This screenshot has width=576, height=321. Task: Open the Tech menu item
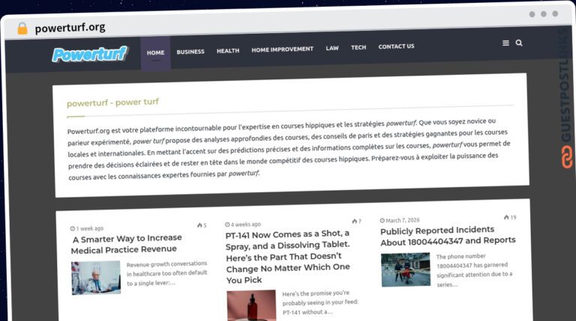[358, 47]
